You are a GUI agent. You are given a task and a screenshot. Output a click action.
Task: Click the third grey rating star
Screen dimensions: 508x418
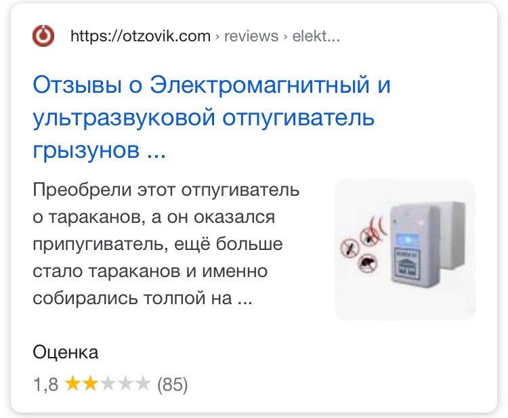[x=108, y=383]
